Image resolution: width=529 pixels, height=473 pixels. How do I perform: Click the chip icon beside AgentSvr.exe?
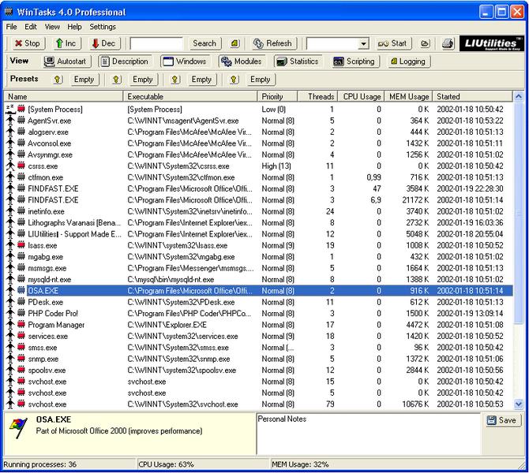tap(21, 121)
